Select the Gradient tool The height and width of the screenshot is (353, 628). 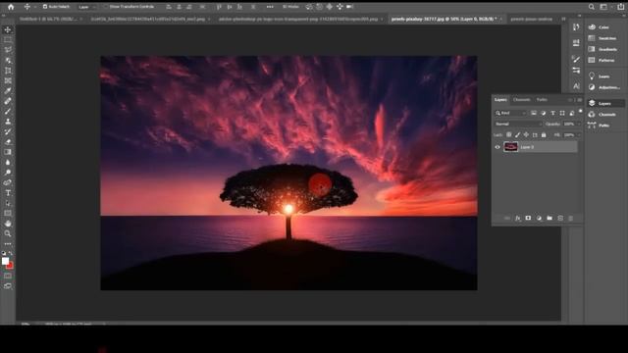point(8,152)
